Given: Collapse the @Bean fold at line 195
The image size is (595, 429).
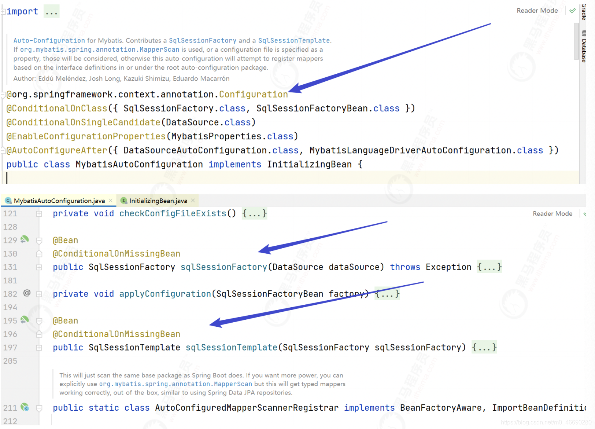Looking at the screenshot, I should coord(39,321).
